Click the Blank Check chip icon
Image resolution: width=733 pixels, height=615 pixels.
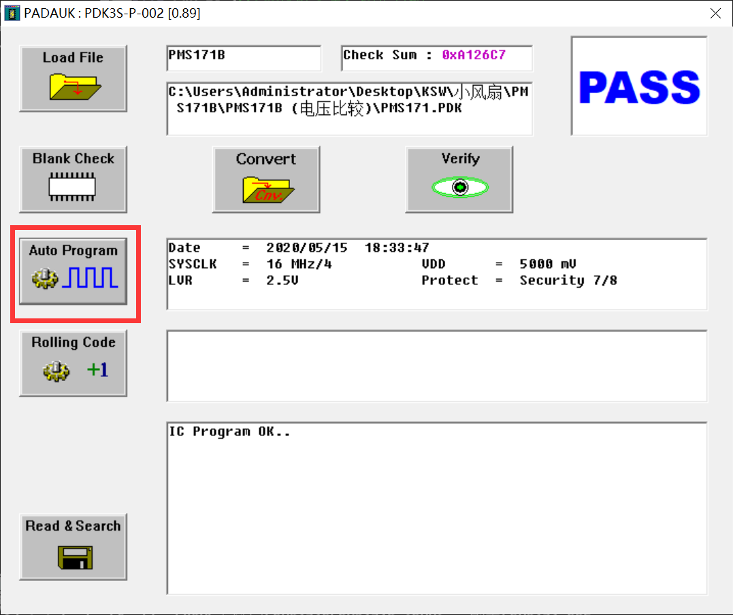pyautogui.click(x=72, y=187)
